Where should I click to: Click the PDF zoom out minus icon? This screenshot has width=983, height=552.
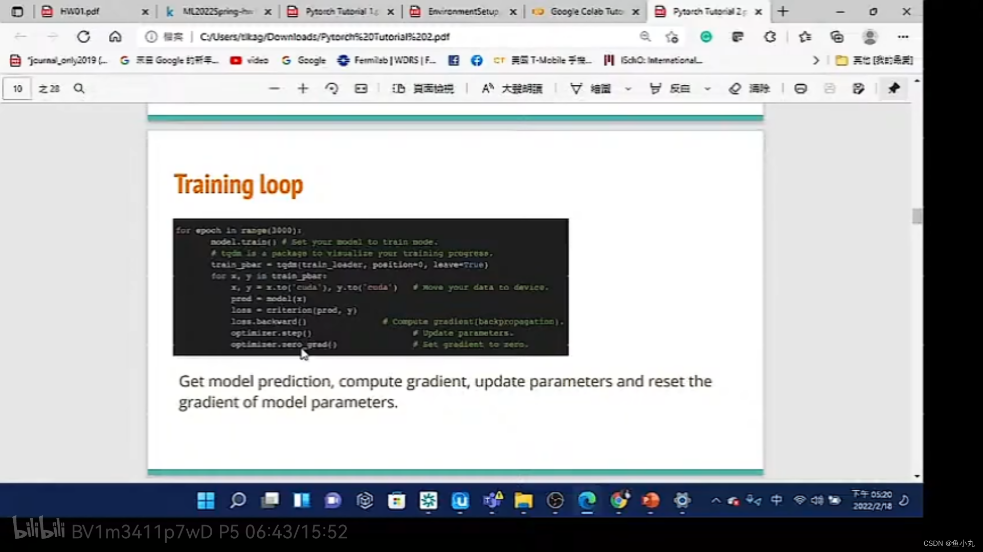(274, 88)
